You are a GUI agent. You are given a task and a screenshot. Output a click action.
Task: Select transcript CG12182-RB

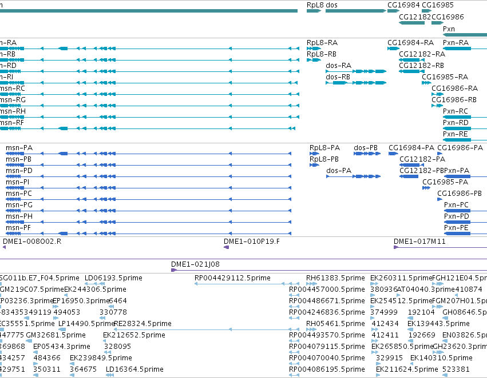click(x=421, y=66)
